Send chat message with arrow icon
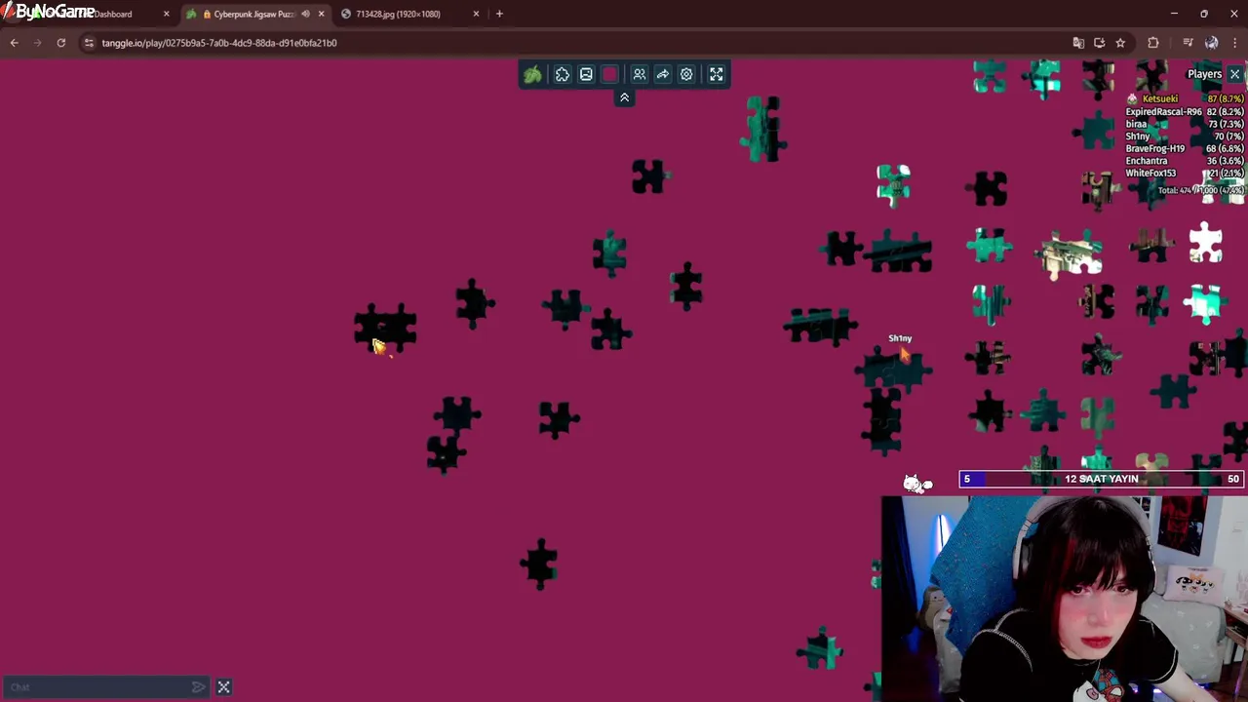Screen dimensions: 1248x702 [x=199, y=687]
